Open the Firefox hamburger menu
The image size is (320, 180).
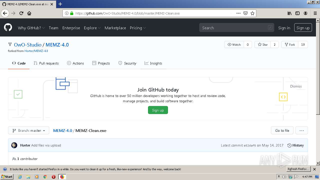pyautogui.click(x=315, y=13)
